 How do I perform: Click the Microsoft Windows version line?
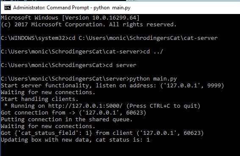[x=70, y=18]
